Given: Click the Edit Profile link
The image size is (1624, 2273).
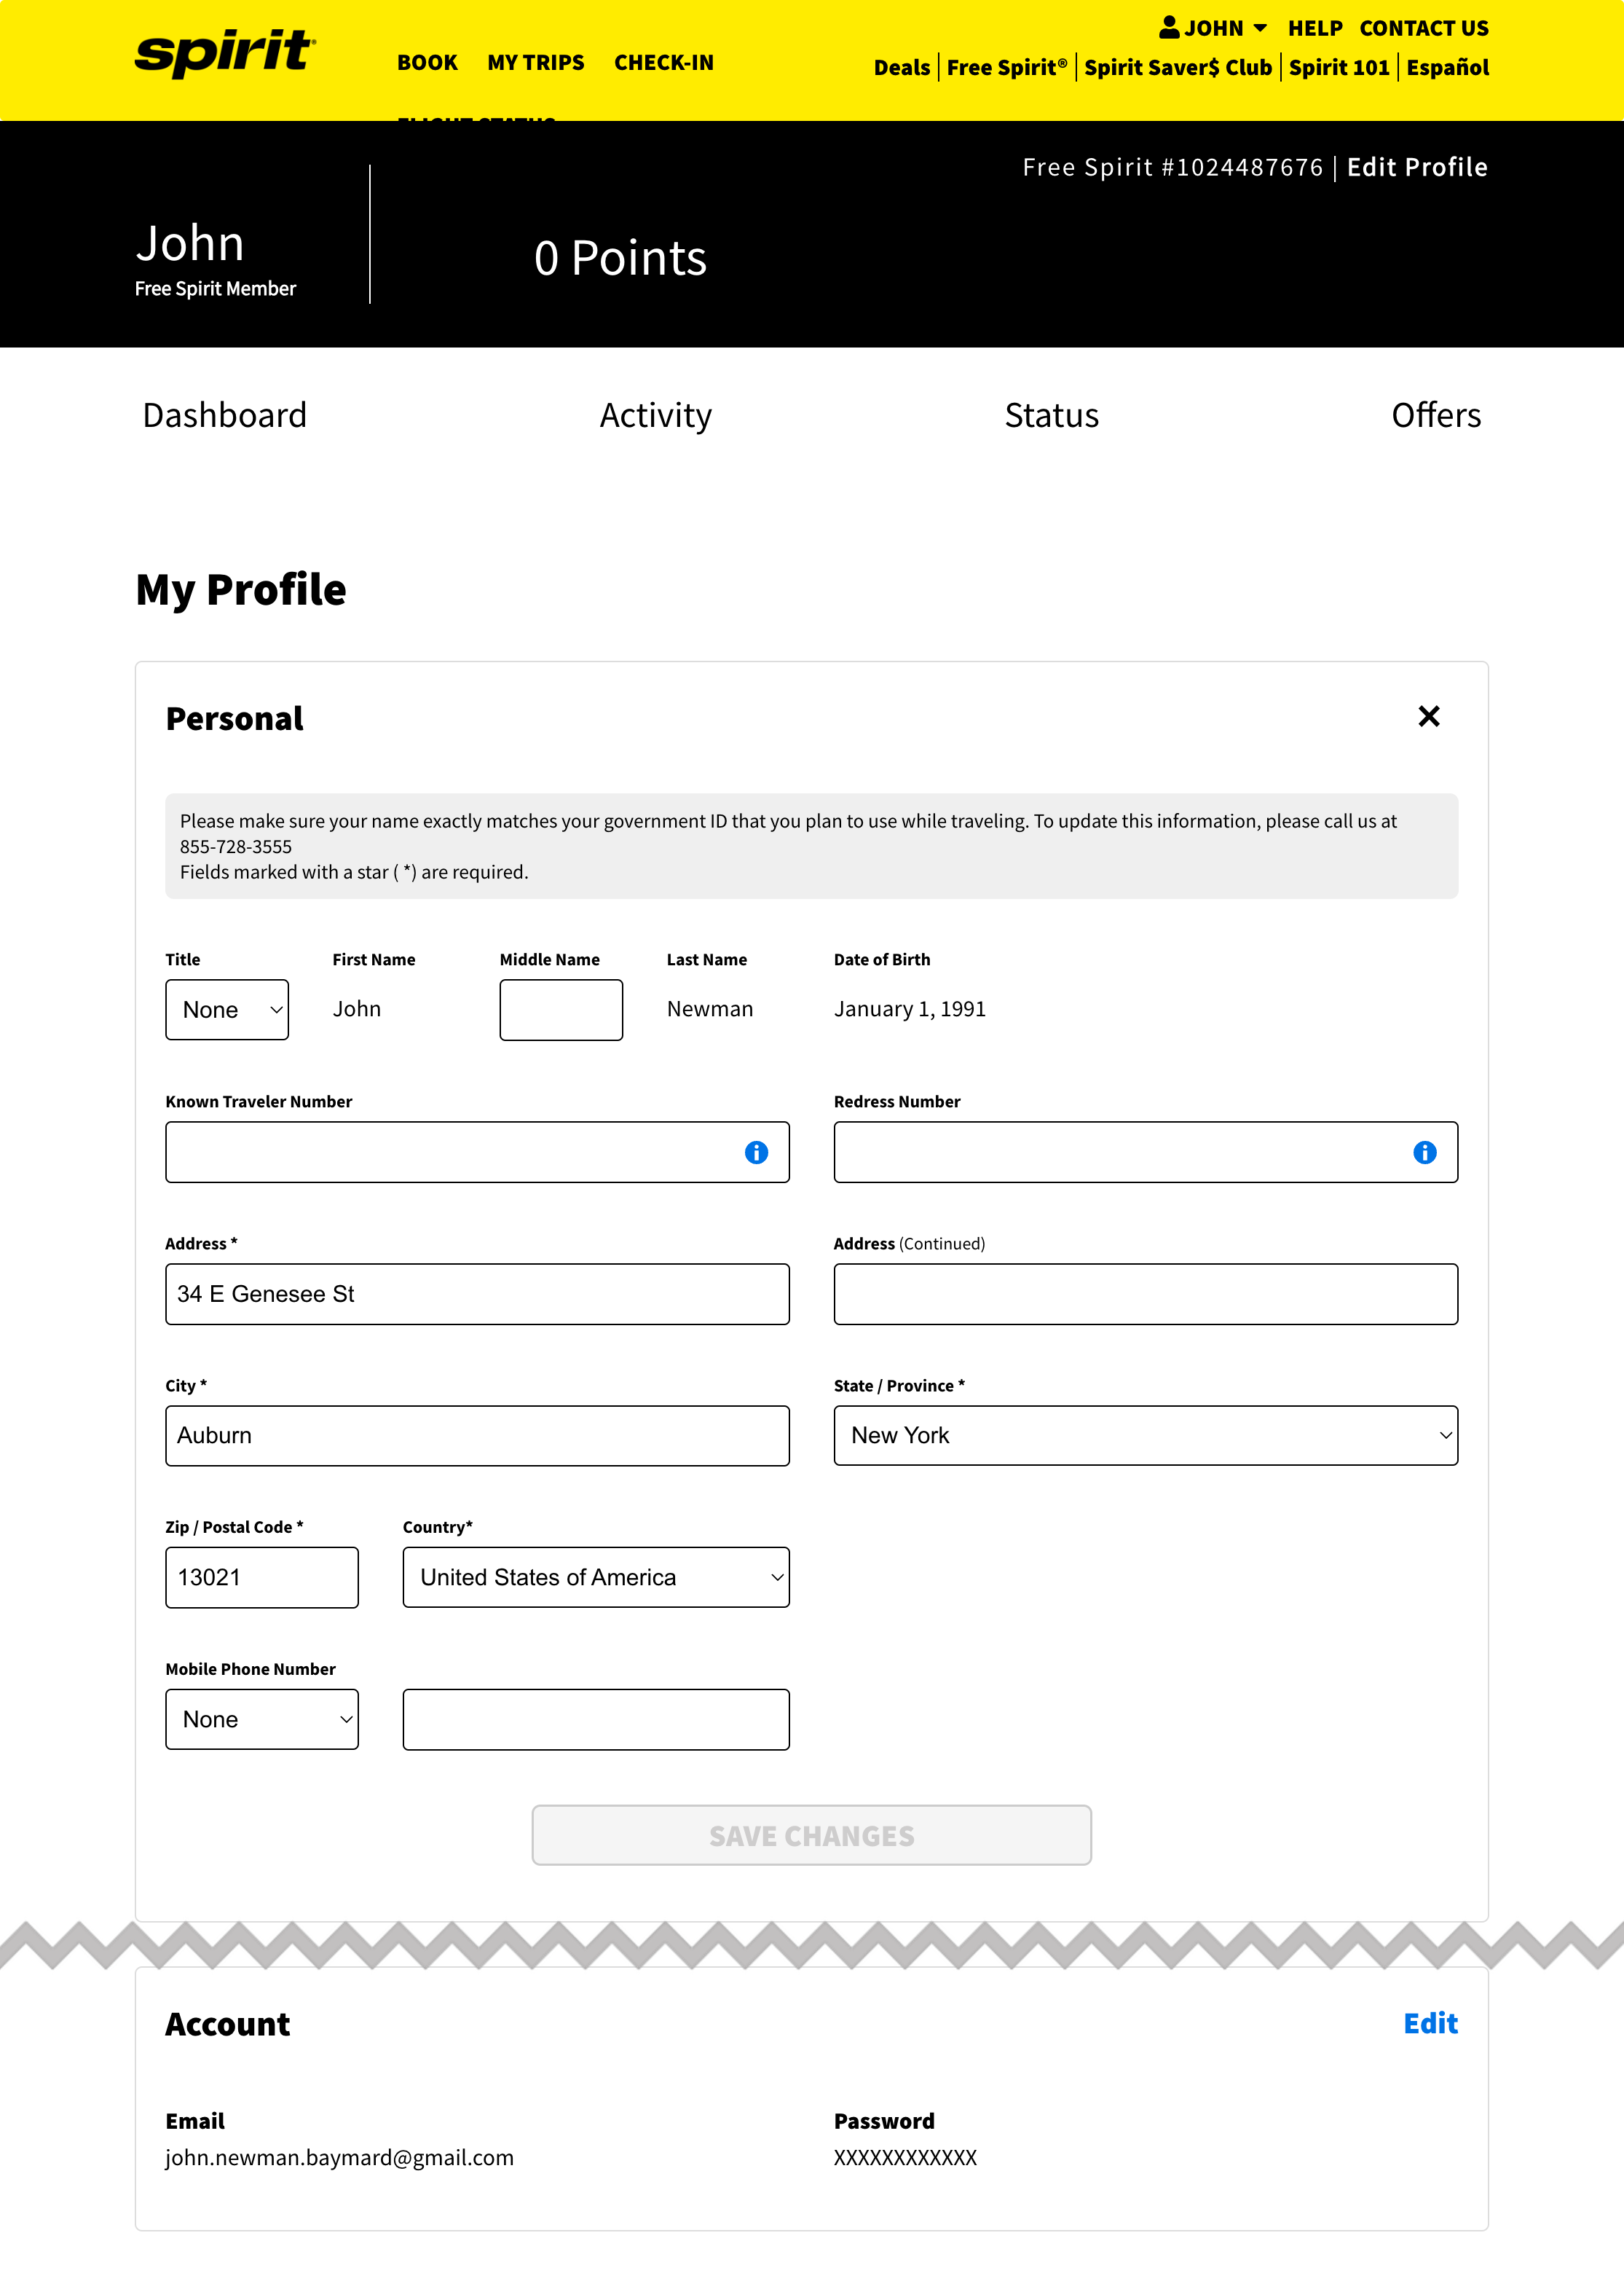Looking at the screenshot, I should 1416,167.
